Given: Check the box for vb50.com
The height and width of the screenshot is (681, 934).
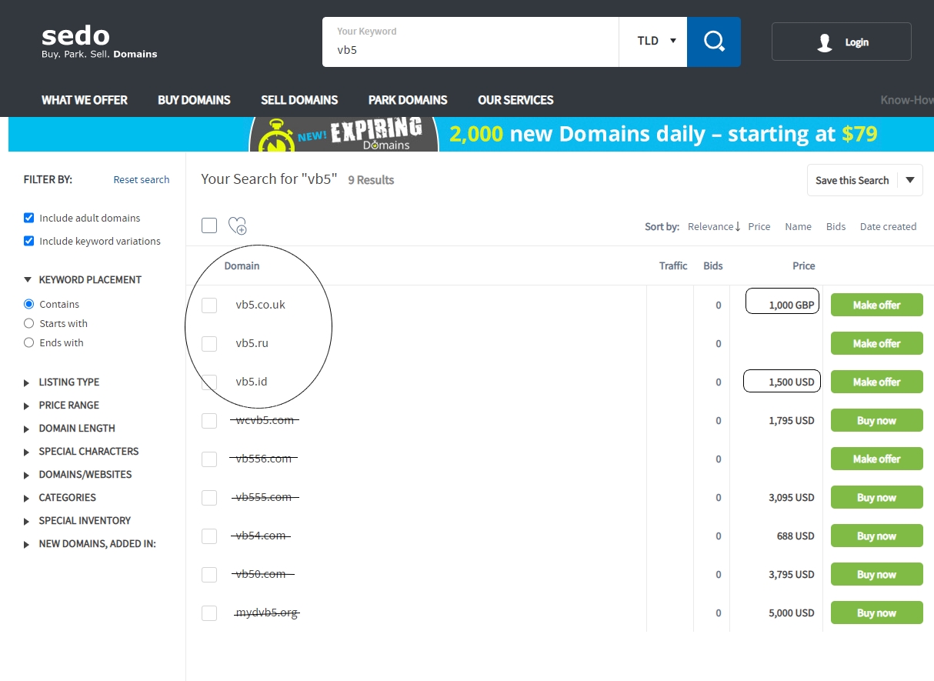Looking at the screenshot, I should pos(209,575).
